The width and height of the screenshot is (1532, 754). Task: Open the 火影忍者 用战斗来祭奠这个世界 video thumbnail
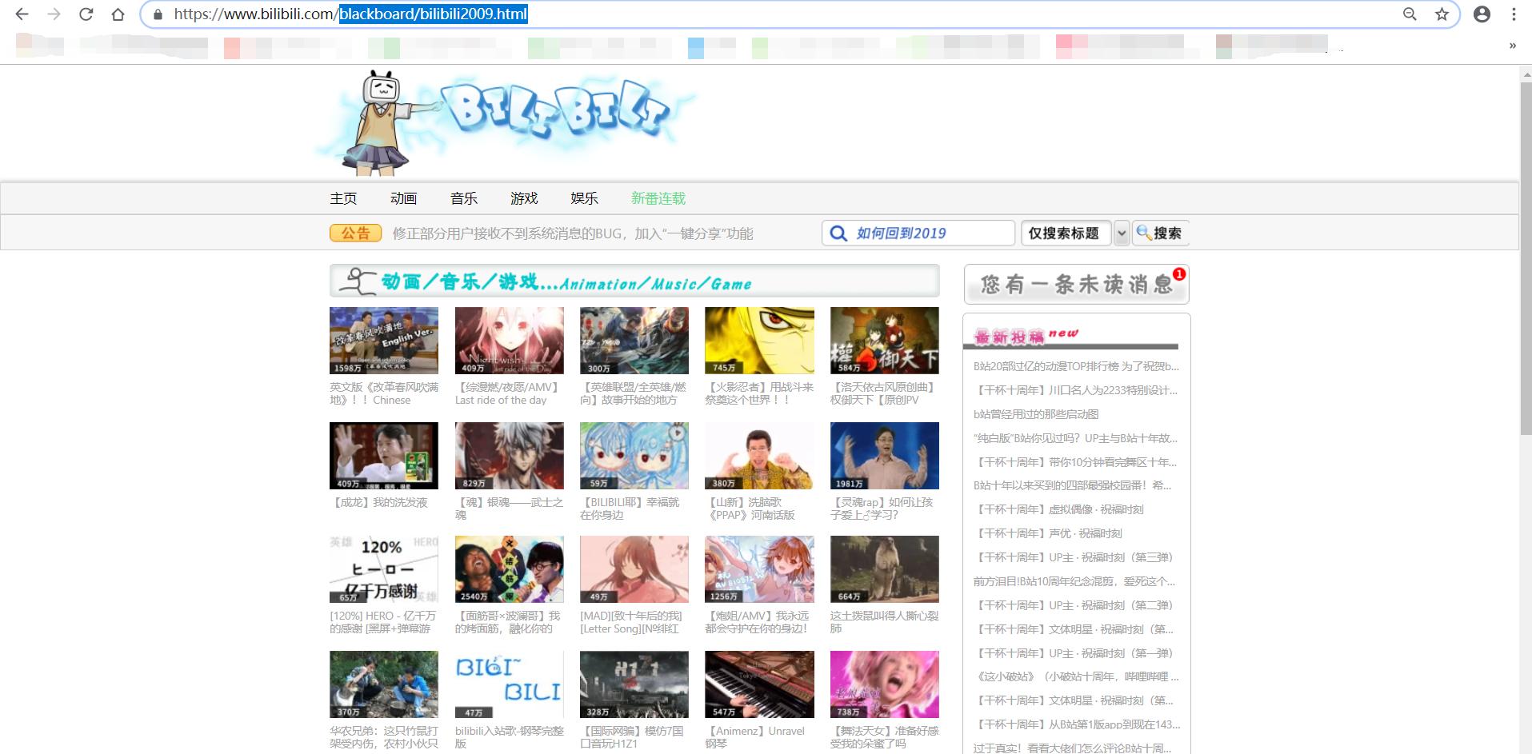(x=759, y=341)
